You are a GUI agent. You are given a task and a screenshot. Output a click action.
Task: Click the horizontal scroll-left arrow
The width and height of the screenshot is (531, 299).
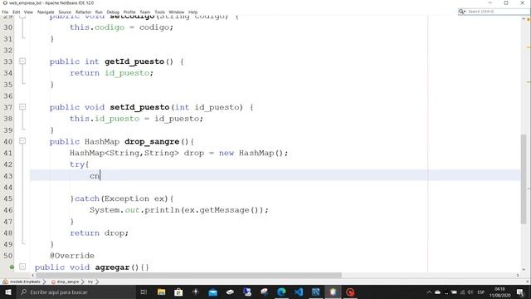[33, 275]
